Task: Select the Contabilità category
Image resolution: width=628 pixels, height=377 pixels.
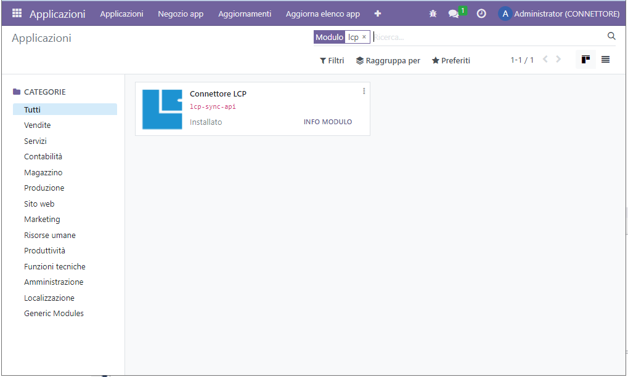Action: (x=43, y=157)
